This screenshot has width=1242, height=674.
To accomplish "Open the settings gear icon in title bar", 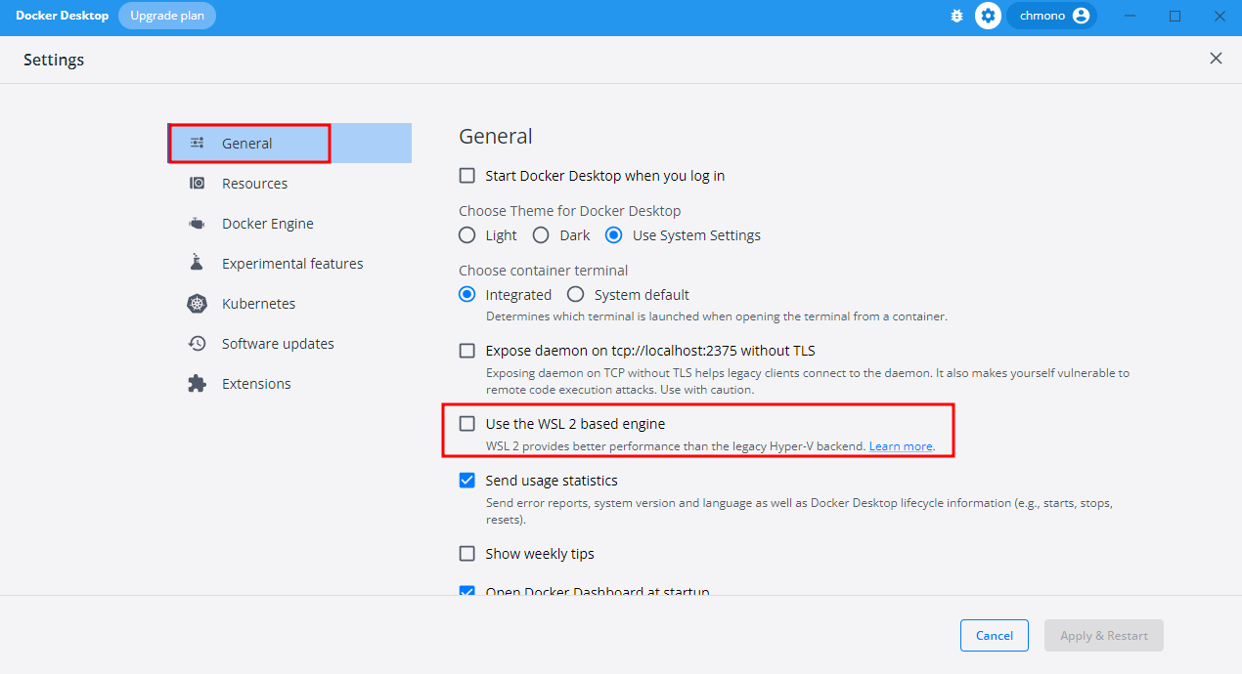I will pyautogui.click(x=989, y=16).
